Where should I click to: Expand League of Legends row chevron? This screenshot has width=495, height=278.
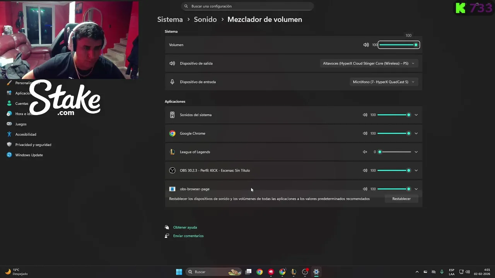tap(416, 152)
